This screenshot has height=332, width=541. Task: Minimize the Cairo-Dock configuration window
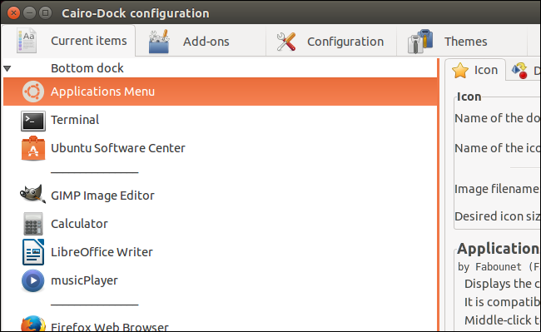tap(29, 13)
